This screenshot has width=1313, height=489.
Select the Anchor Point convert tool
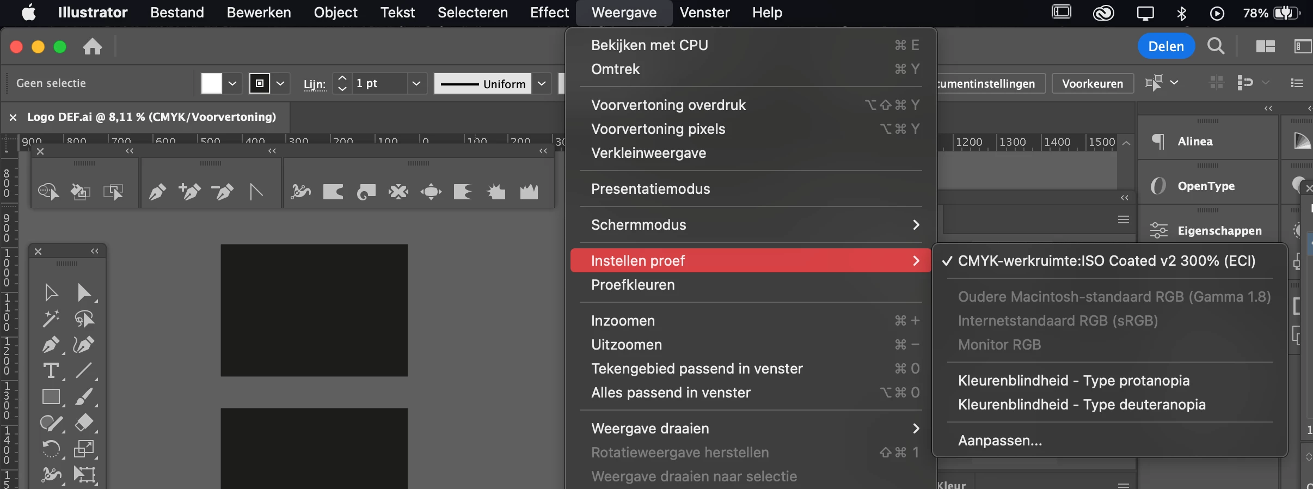point(256,192)
